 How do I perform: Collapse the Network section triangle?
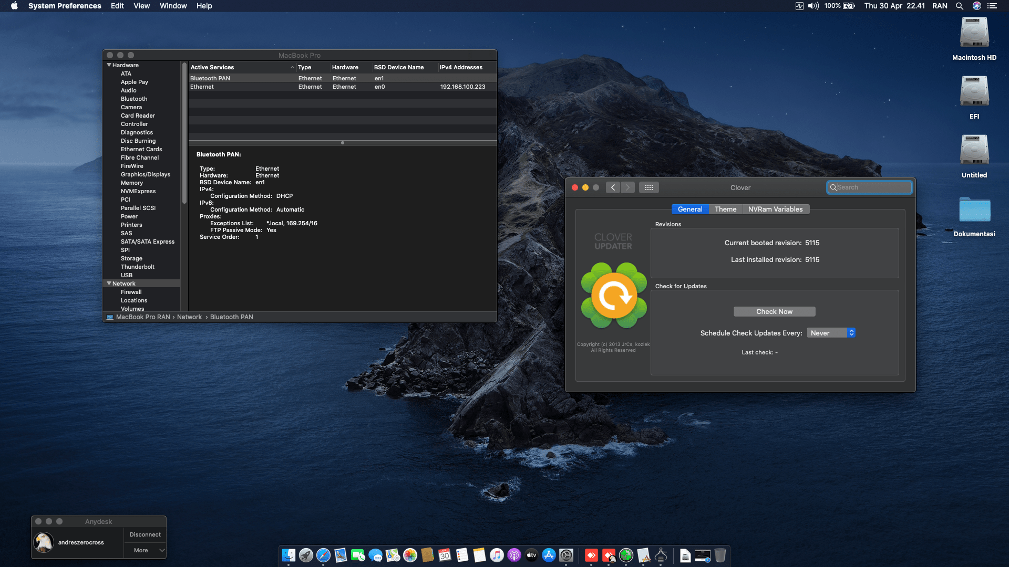pyautogui.click(x=109, y=283)
